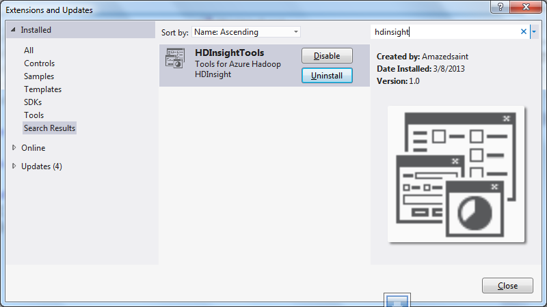Expand the Online section
This screenshot has width=547, height=307.
14,147
